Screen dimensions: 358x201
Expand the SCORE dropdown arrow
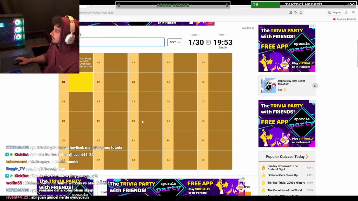click(x=200, y=35)
